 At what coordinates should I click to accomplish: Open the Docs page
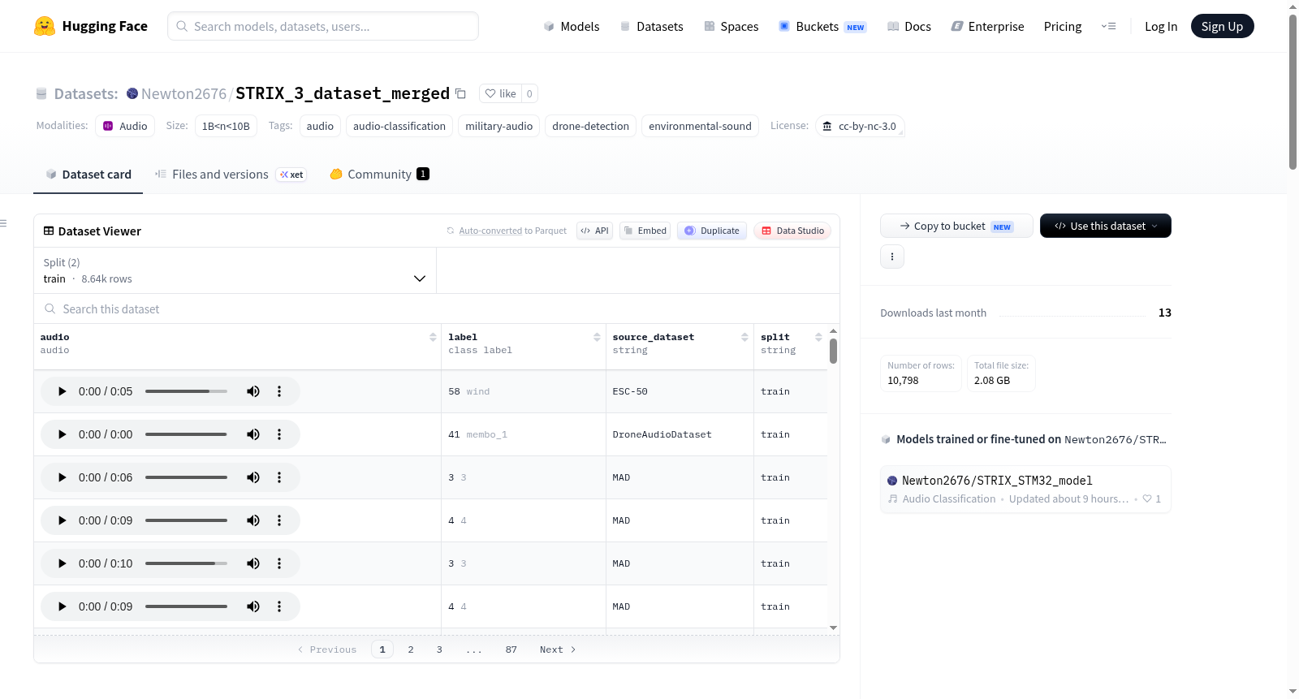pyautogui.click(x=909, y=26)
